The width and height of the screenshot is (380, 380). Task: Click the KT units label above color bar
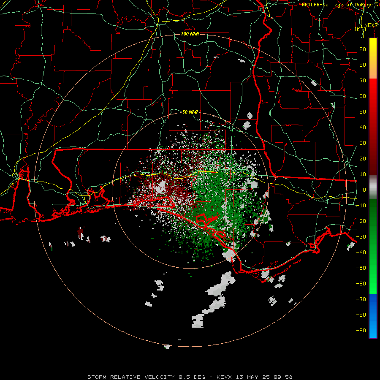point(361,29)
